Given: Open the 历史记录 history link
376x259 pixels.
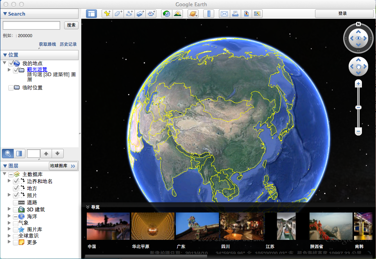Looking at the screenshot, I should (68, 44).
